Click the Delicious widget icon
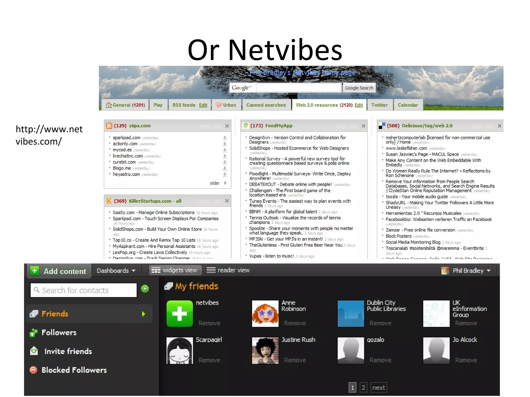 382,126
